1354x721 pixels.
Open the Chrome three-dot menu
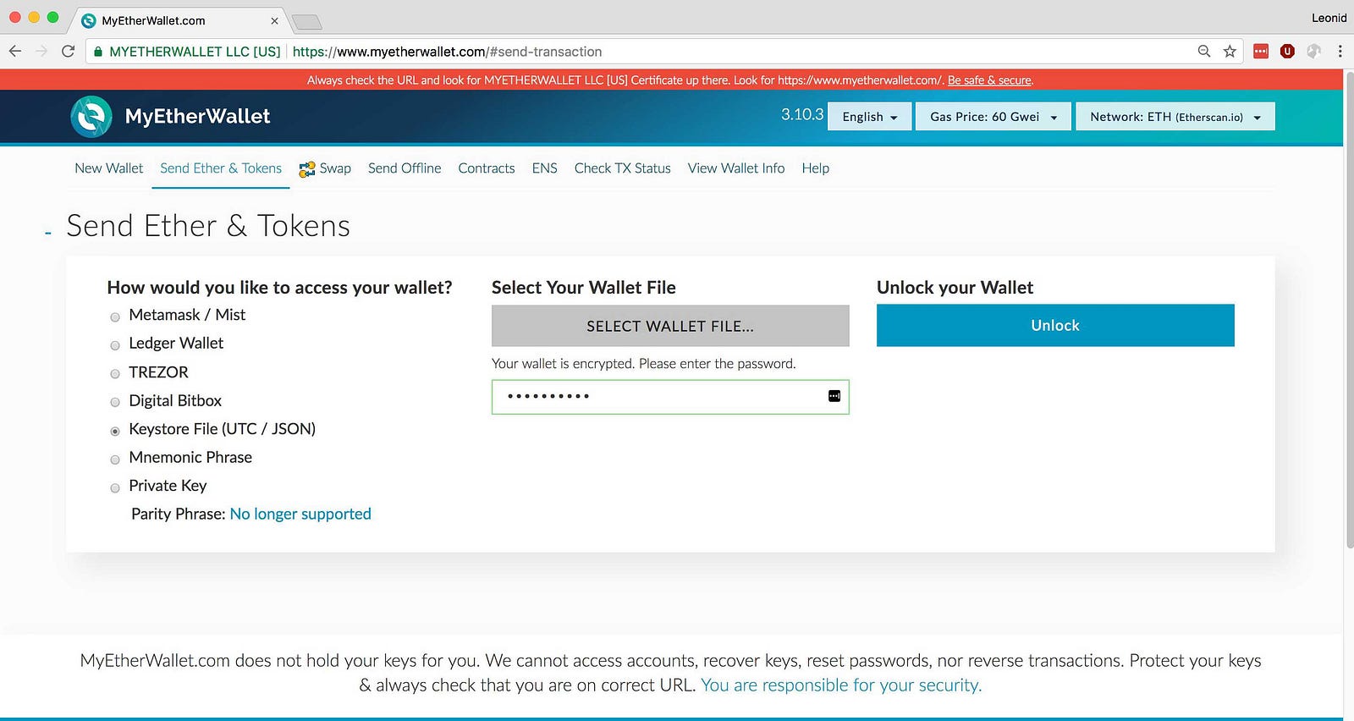(1340, 52)
